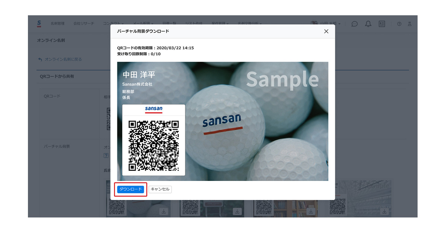Viewport: 447px width, 235px height.
Task: Open the news feed icon in the header
Action: pos(381,24)
